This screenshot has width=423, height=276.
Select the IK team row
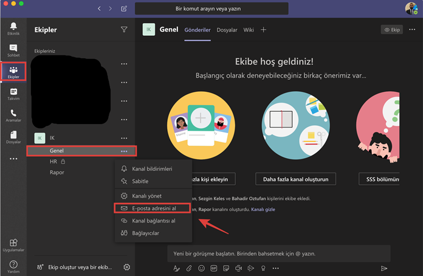pyautogui.click(x=81, y=138)
